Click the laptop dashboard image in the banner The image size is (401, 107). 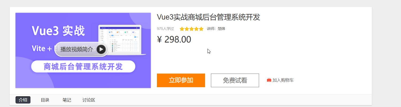[x=122, y=40]
